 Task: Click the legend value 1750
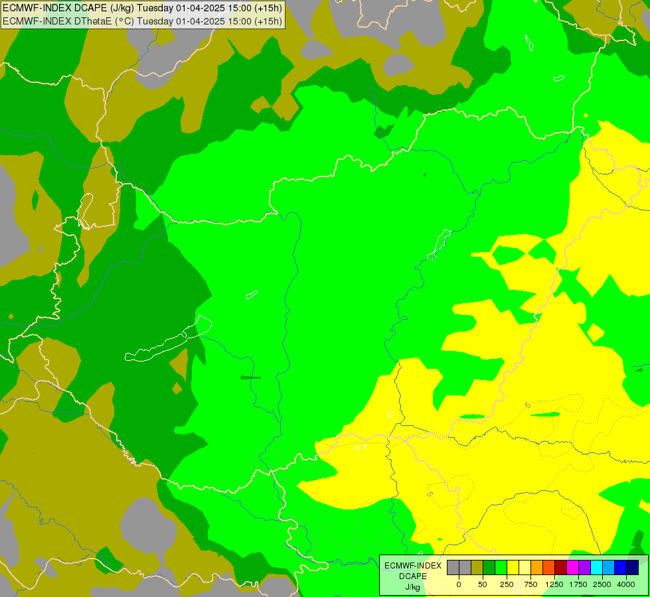coord(578,584)
